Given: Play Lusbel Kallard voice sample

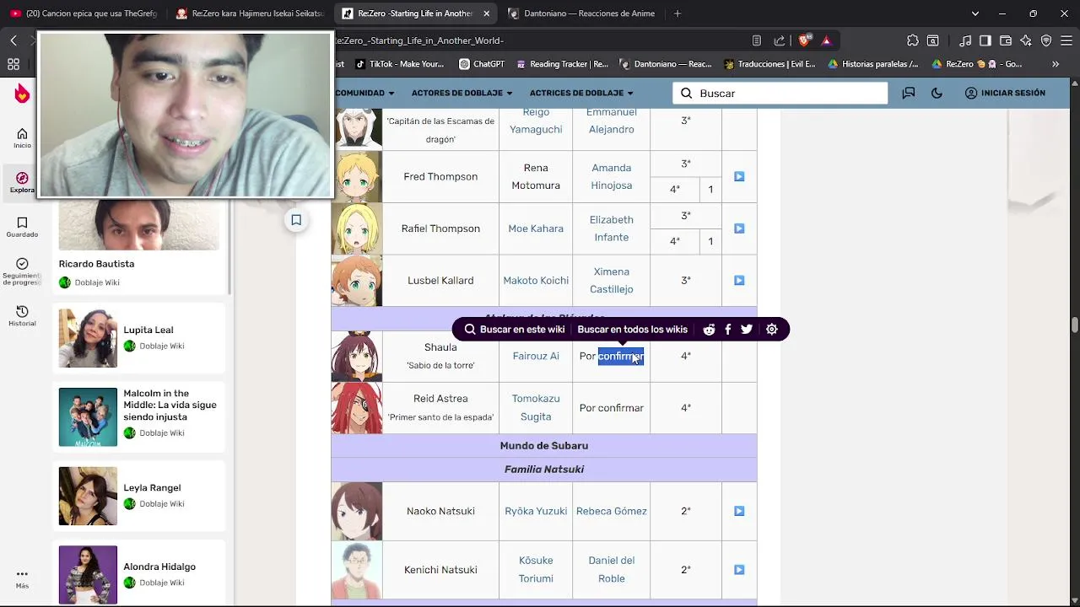Looking at the screenshot, I should 739,280.
